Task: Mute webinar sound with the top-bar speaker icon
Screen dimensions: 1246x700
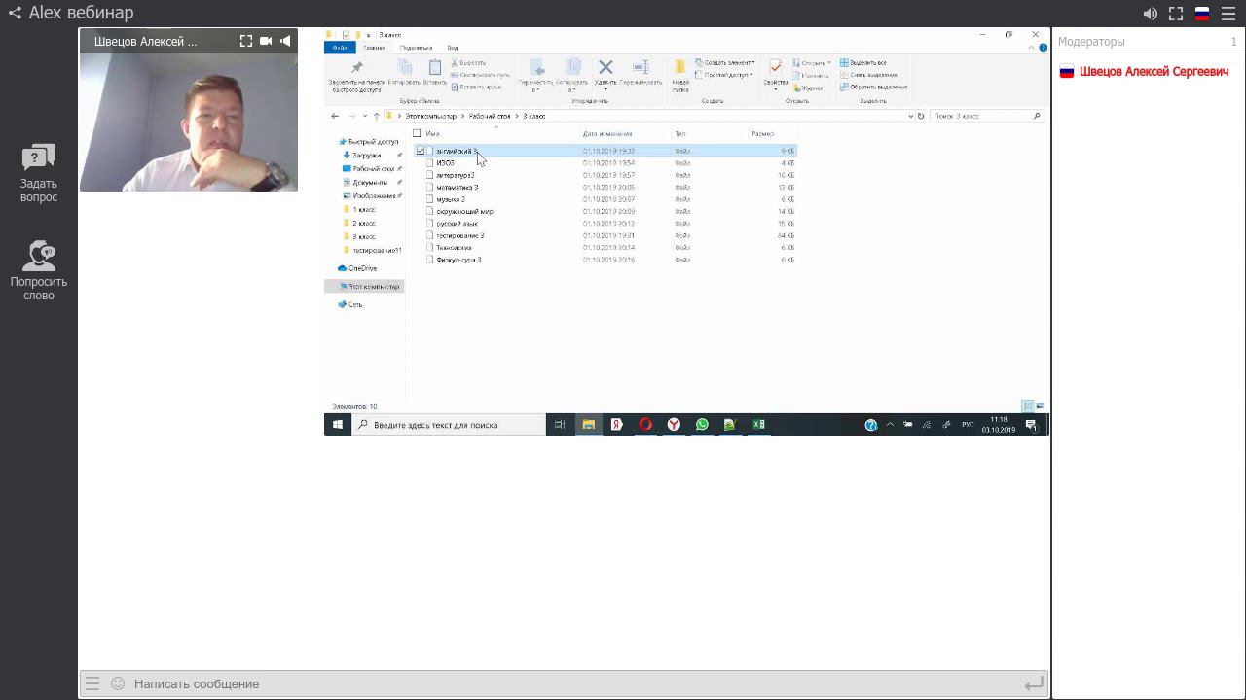Action: (1150, 14)
